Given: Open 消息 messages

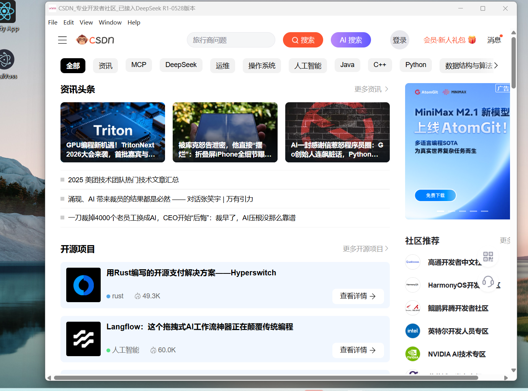Looking at the screenshot, I should coord(494,40).
